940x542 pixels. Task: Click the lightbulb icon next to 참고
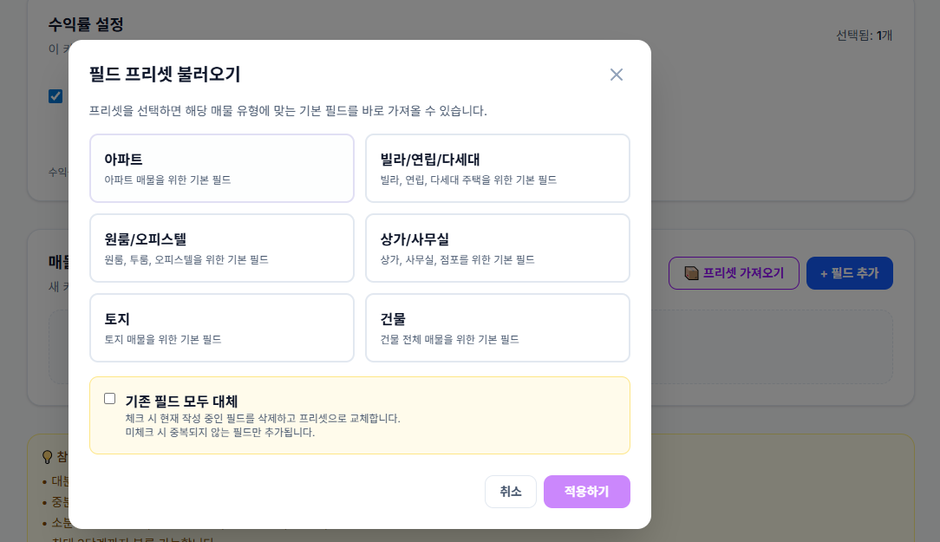click(x=48, y=457)
